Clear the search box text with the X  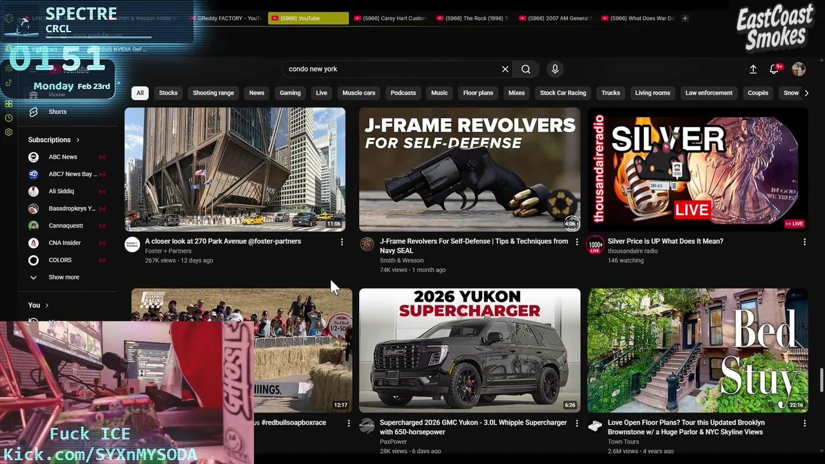point(505,69)
